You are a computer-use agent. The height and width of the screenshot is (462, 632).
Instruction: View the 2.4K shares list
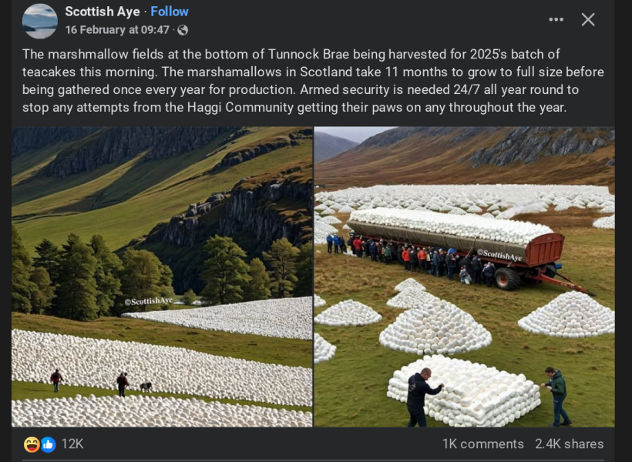(x=569, y=444)
